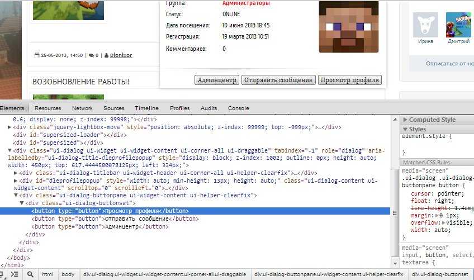Open the Resources tab
Image resolution: width=474 pixels, height=280 pixels.
(x=48, y=108)
